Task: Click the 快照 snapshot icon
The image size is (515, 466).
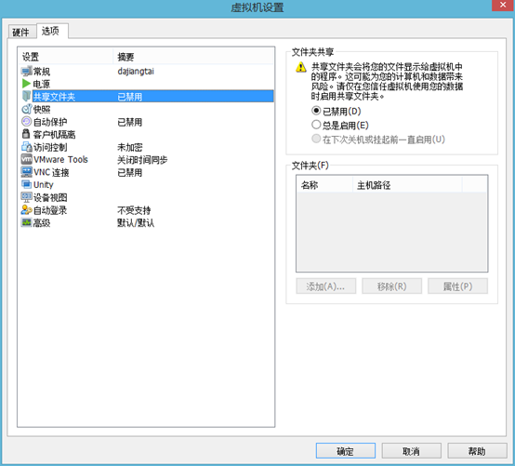Action: [26, 109]
